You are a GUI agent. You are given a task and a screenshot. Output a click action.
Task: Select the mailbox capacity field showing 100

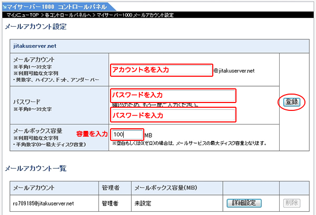[x=127, y=135]
